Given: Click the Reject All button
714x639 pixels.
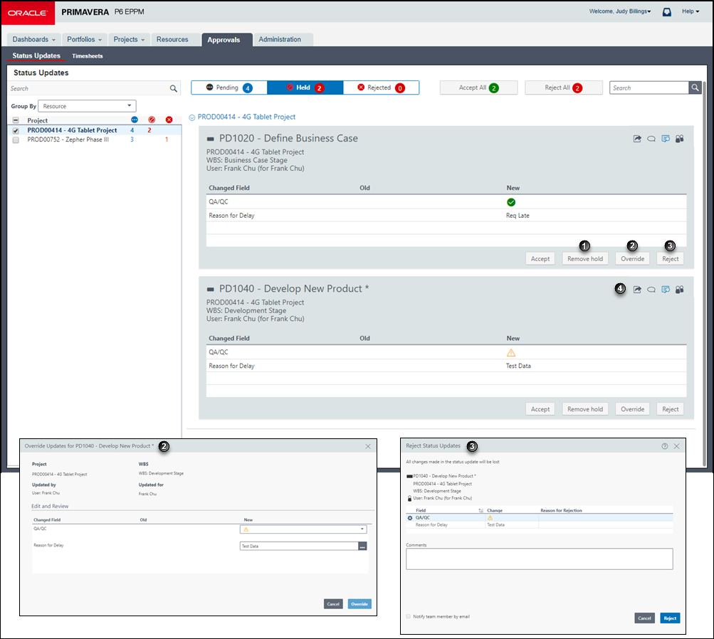Looking at the screenshot, I should (x=564, y=88).
